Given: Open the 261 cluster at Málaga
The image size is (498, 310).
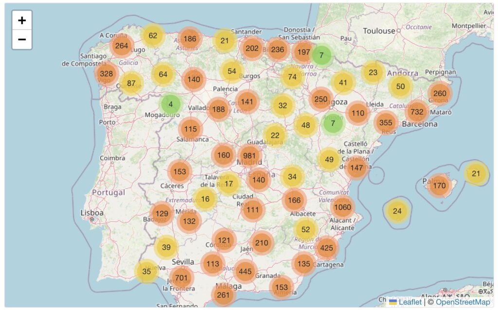Looking at the screenshot, I should coord(224,295).
